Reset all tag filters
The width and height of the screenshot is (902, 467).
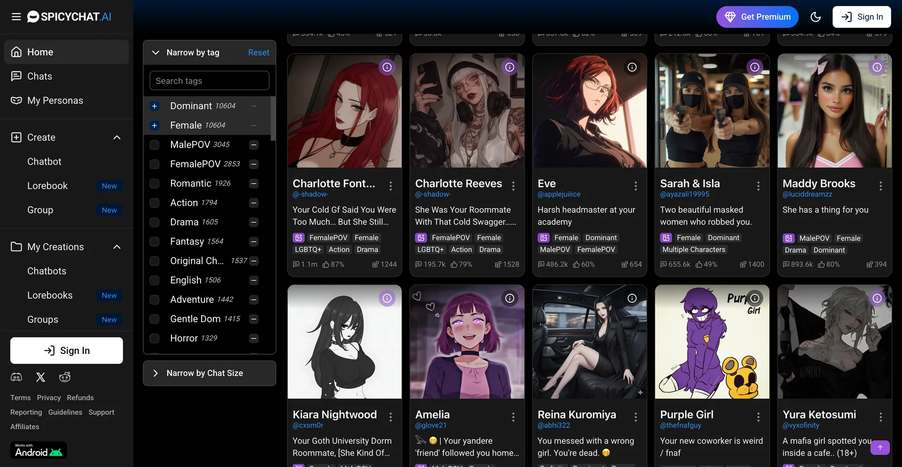coord(258,52)
